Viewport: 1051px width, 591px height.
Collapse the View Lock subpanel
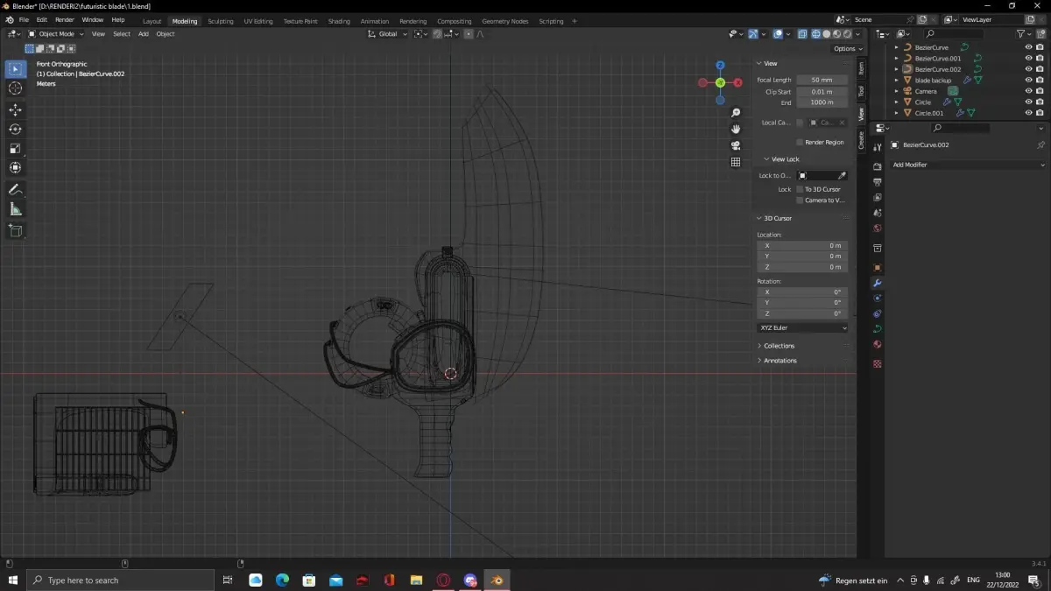tap(785, 159)
